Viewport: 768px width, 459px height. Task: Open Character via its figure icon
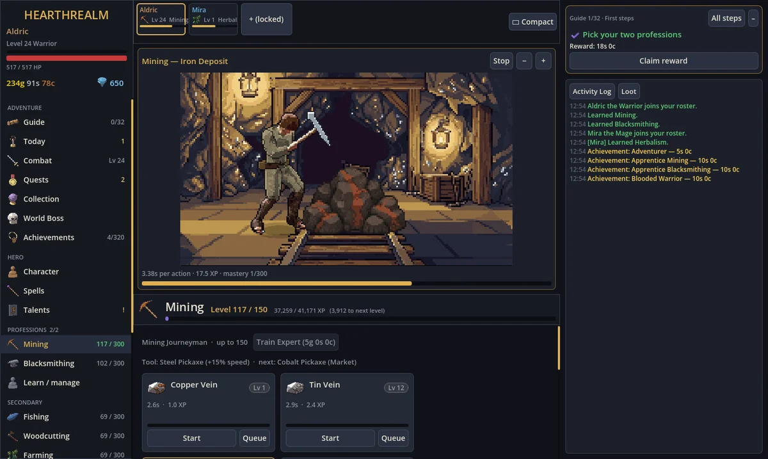[x=13, y=271]
